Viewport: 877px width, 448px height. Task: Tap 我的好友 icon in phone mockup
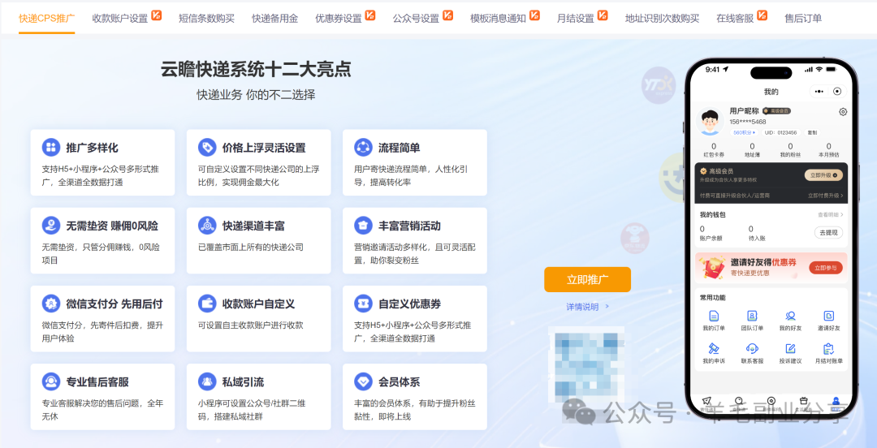(790, 316)
